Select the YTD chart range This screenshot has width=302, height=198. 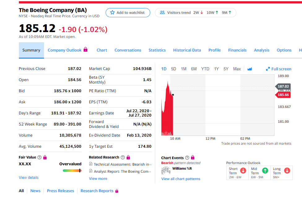point(205,69)
